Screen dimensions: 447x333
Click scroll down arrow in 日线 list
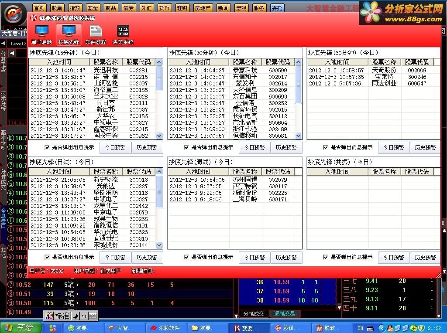(x=159, y=245)
